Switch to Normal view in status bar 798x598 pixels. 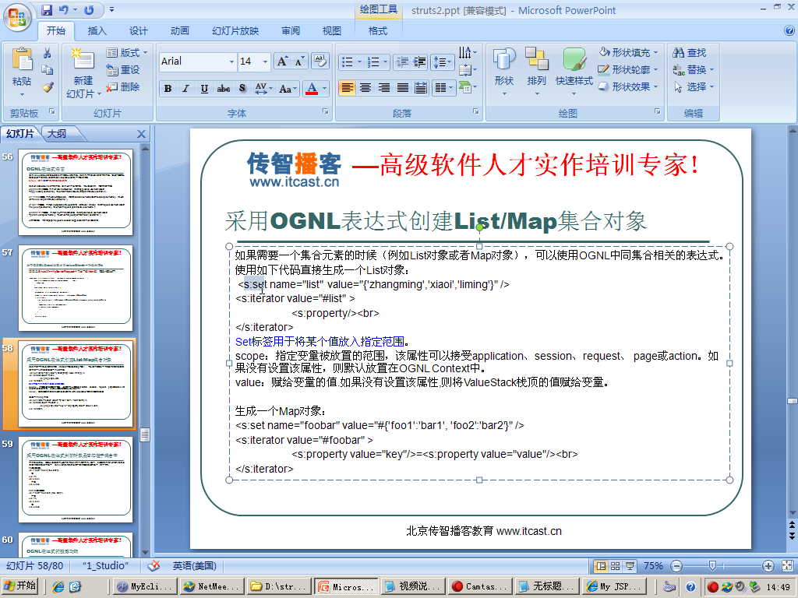tap(601, 566)
